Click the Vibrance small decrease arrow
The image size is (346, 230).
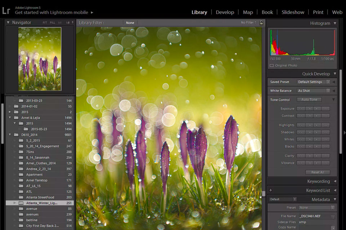310,163
